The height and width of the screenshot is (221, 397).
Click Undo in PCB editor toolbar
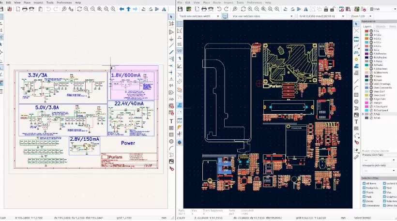(219, 9)
